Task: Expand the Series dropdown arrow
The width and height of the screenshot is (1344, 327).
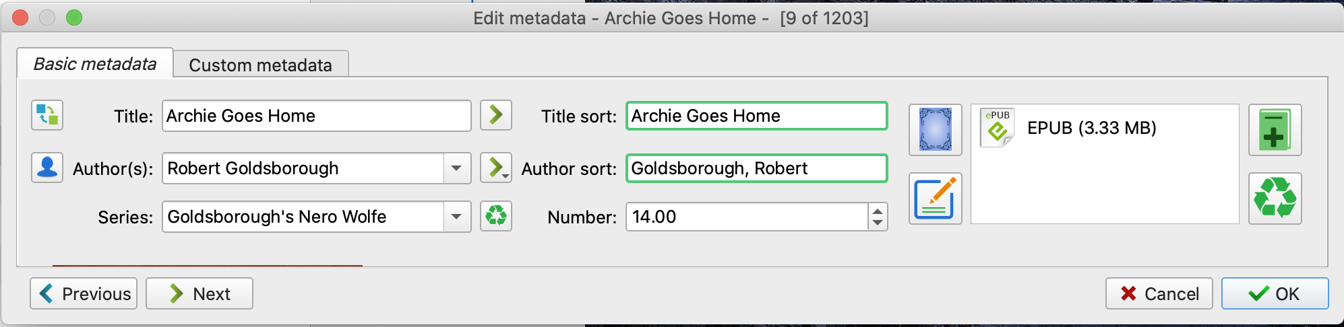Action: click(x=457, y=217)
